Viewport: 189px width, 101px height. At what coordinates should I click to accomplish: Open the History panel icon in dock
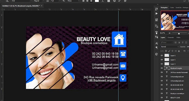[x=156, y=9]
